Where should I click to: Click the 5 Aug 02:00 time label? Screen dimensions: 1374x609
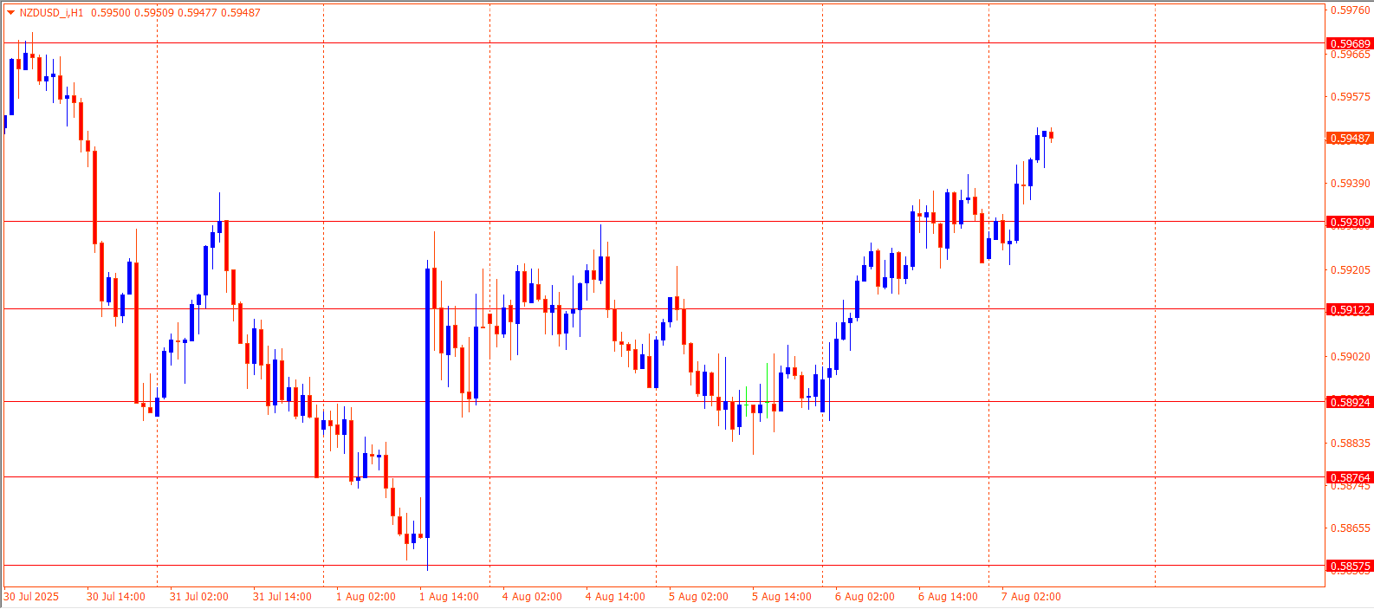[698, 597]
